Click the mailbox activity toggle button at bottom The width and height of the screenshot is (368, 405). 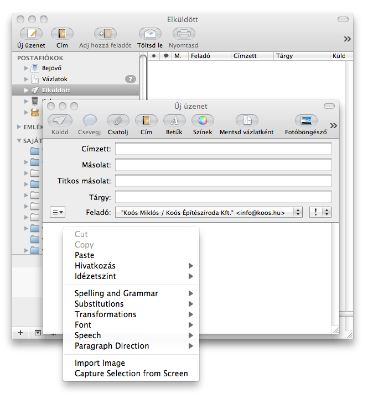tap(38, 333)
